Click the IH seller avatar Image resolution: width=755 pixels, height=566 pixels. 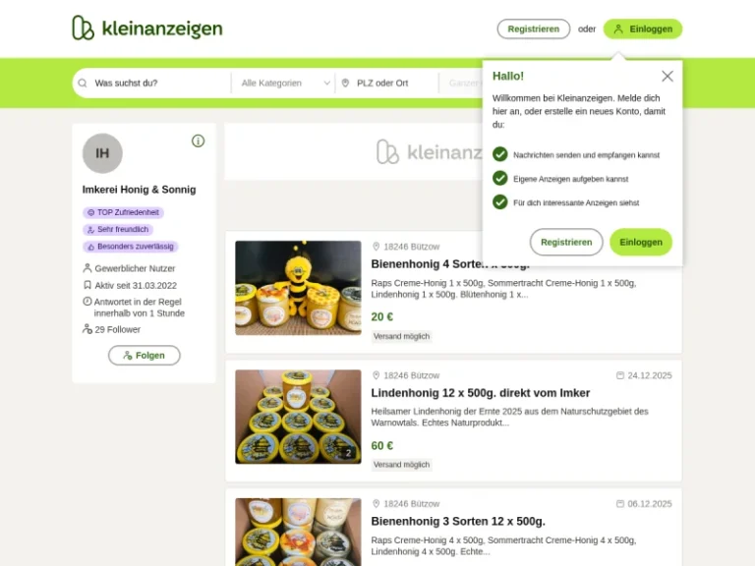pyautogui.click(x=102, y=153)
